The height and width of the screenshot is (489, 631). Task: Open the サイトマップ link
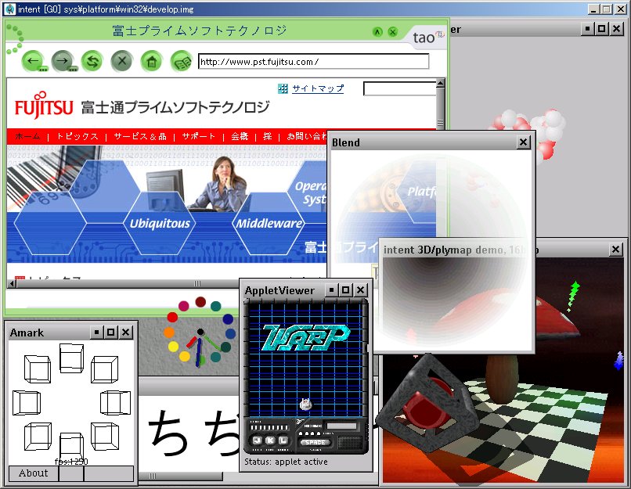click(318, 88)
